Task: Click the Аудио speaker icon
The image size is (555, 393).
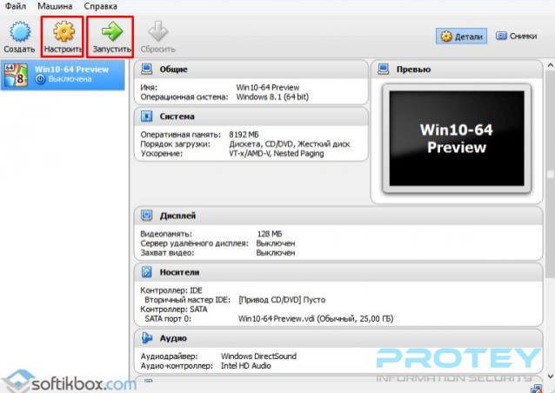Action: click(145, 337)
